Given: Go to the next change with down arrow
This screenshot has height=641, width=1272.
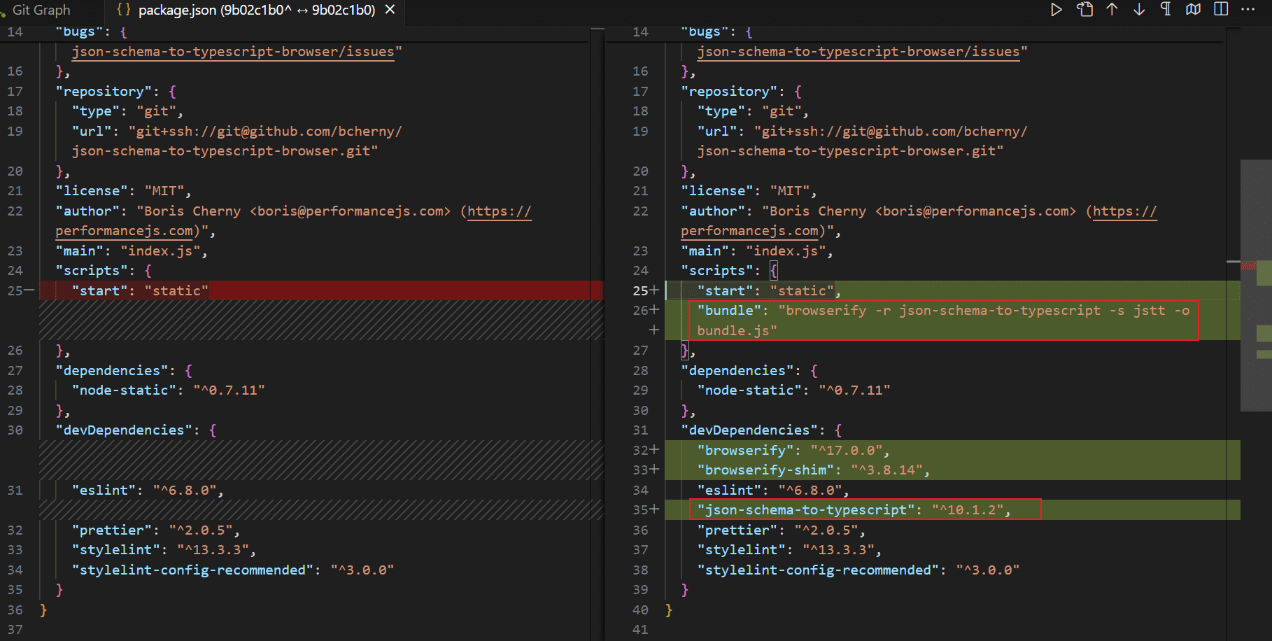Looking at the screenshot, I should 1139,10.
